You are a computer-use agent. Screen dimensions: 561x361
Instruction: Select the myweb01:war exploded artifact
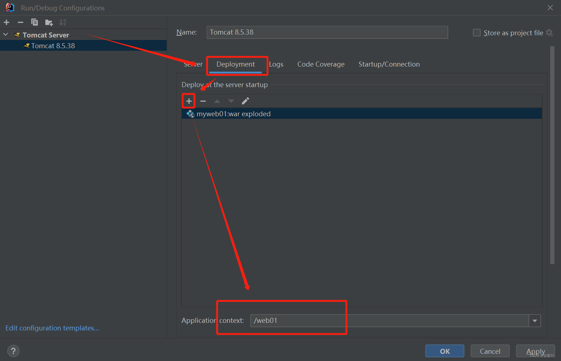(362, 114)
